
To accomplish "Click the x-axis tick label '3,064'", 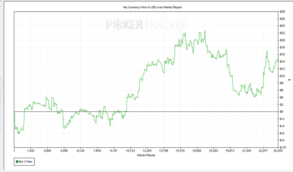I will click(x=47, y=151).
